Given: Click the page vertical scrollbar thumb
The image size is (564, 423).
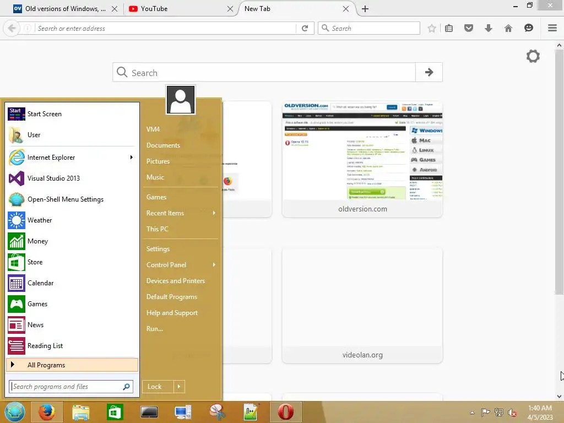Looking at the screenshot, I should point(559,172).
